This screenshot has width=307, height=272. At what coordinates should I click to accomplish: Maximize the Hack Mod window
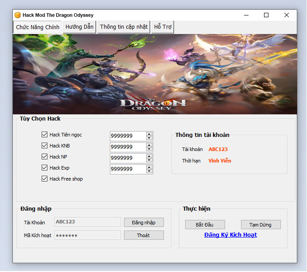tap(266, 15)
